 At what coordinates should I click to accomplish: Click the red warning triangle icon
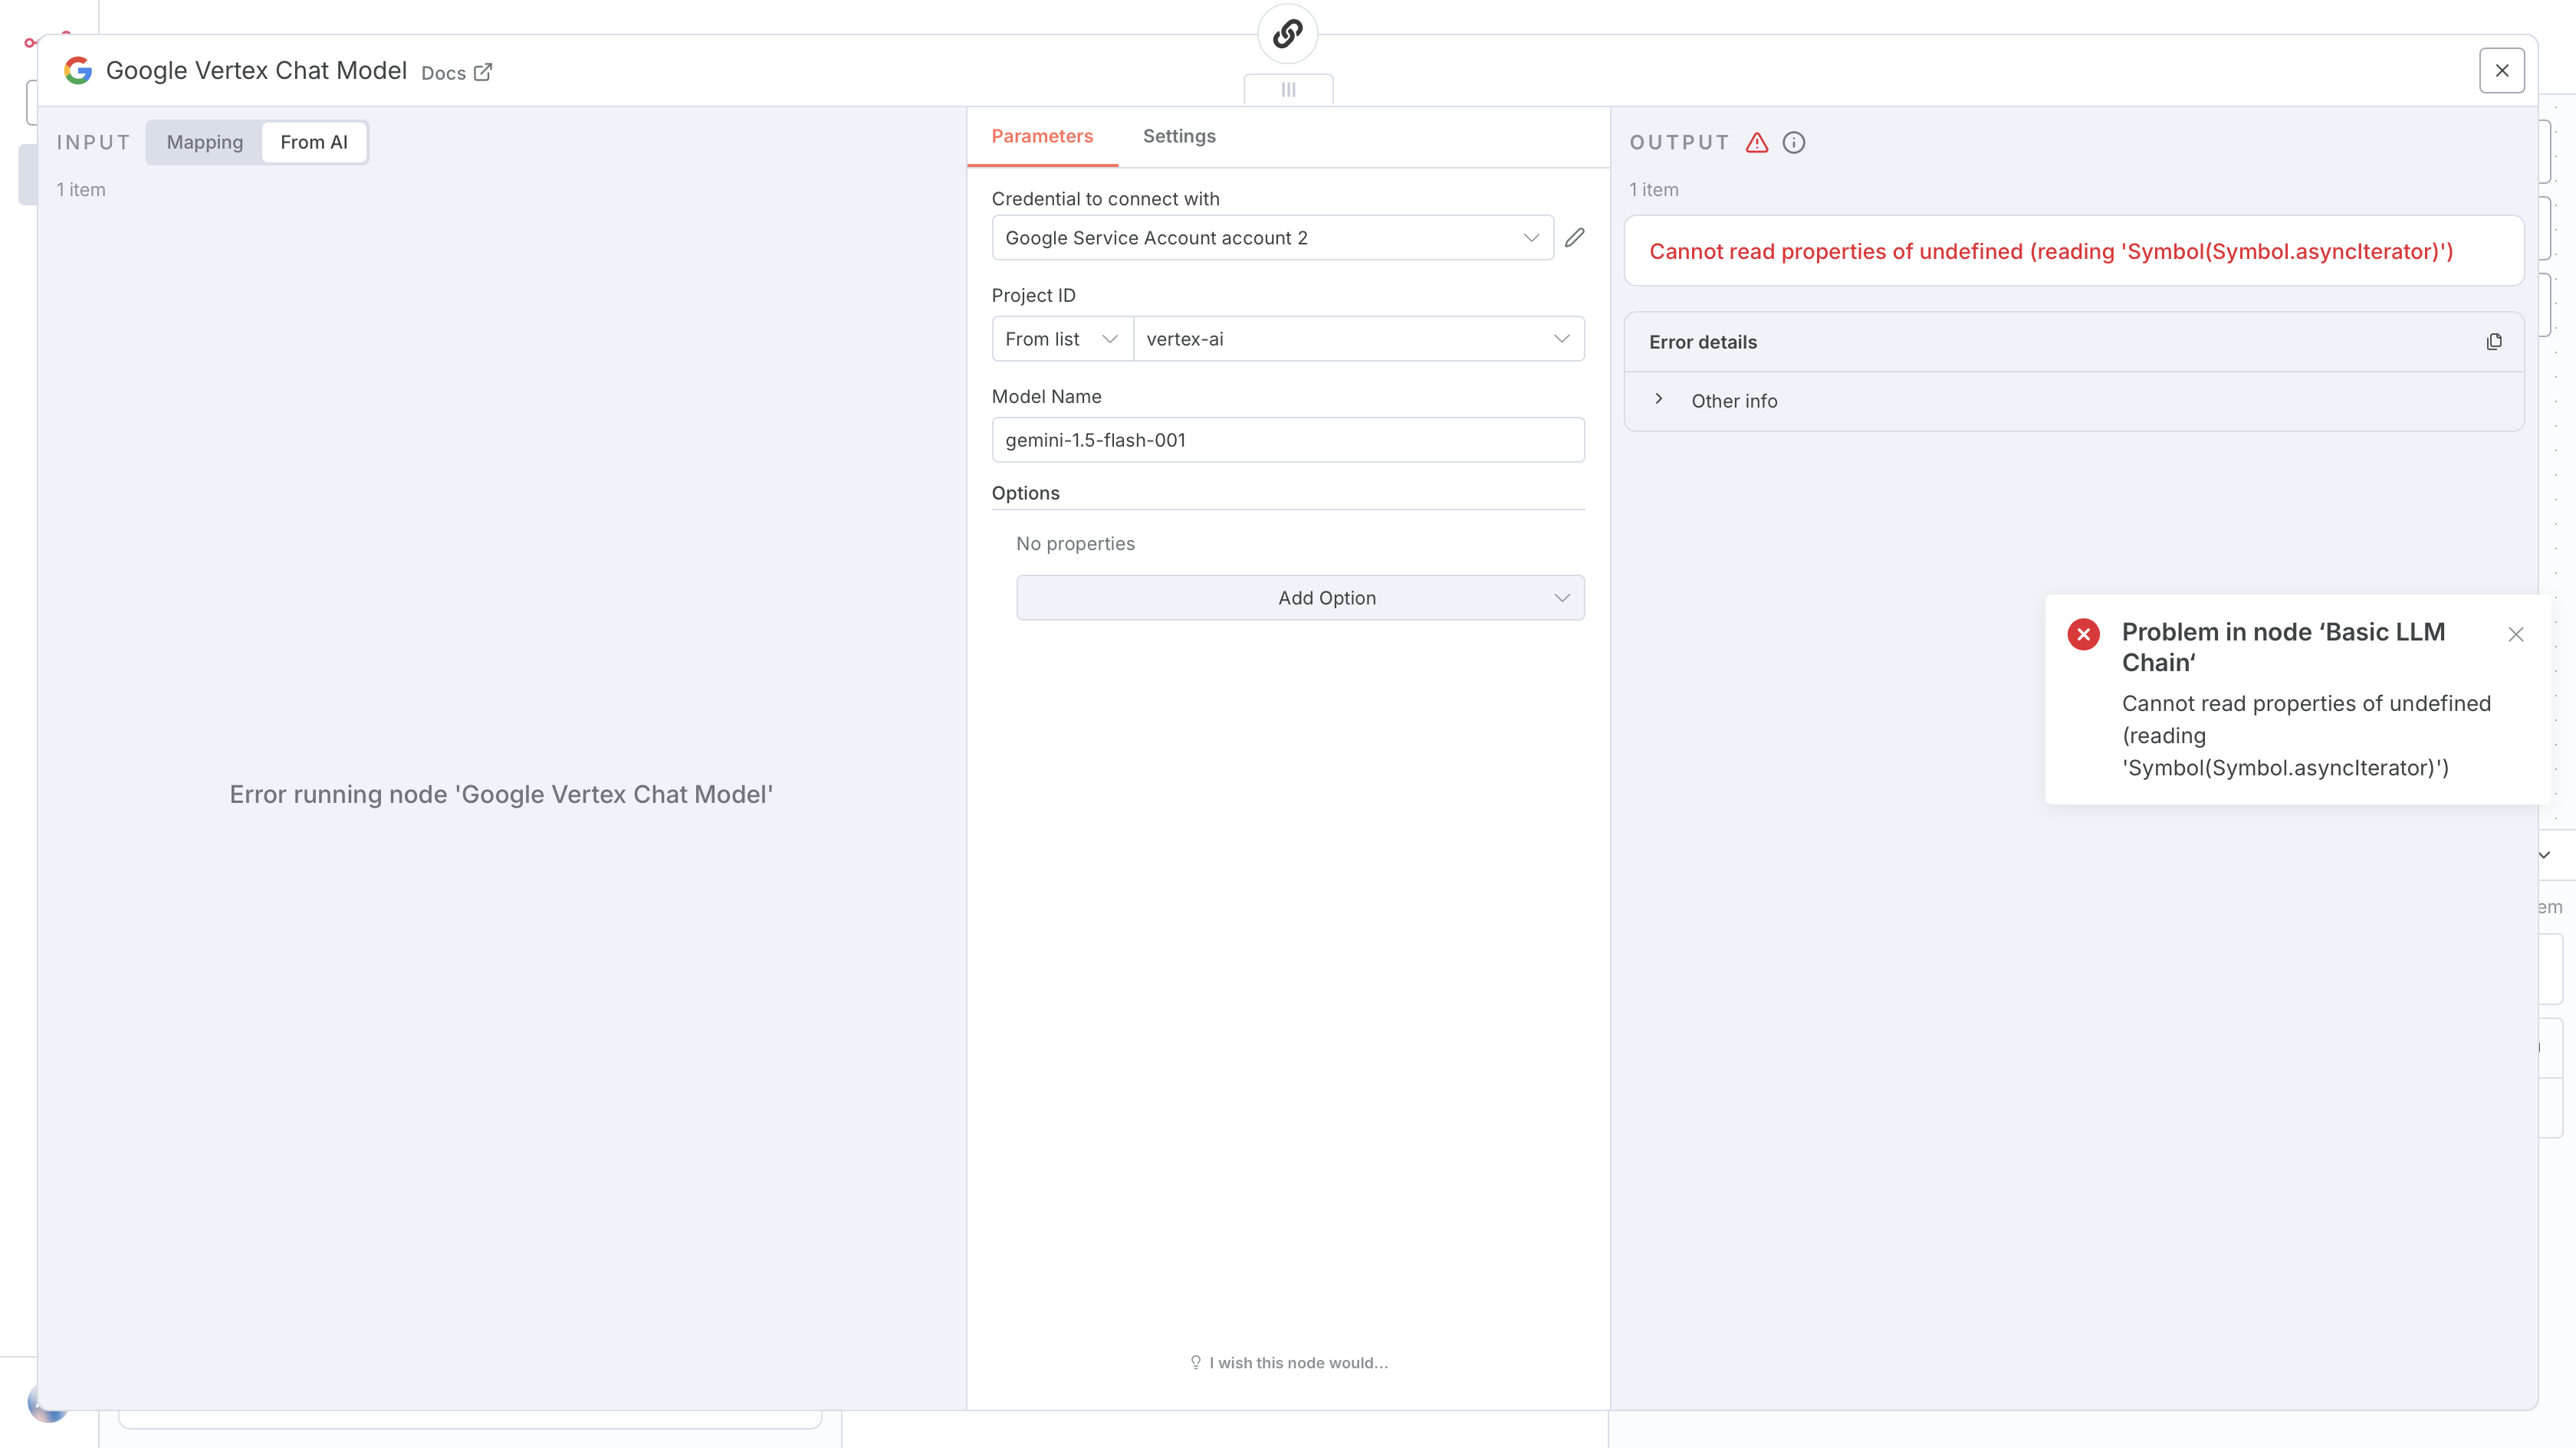1756,143
